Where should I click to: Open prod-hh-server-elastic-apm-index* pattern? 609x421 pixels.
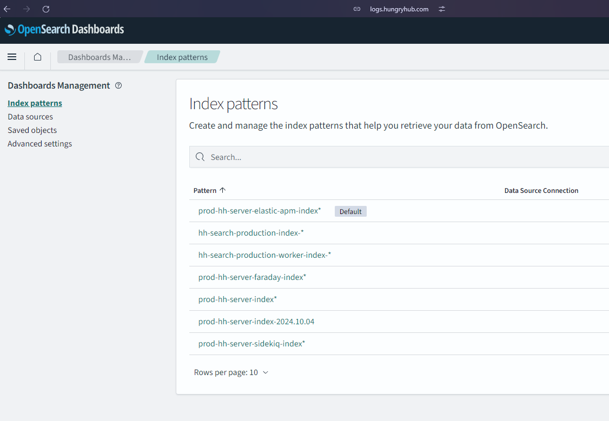click(x=260, y=211)
